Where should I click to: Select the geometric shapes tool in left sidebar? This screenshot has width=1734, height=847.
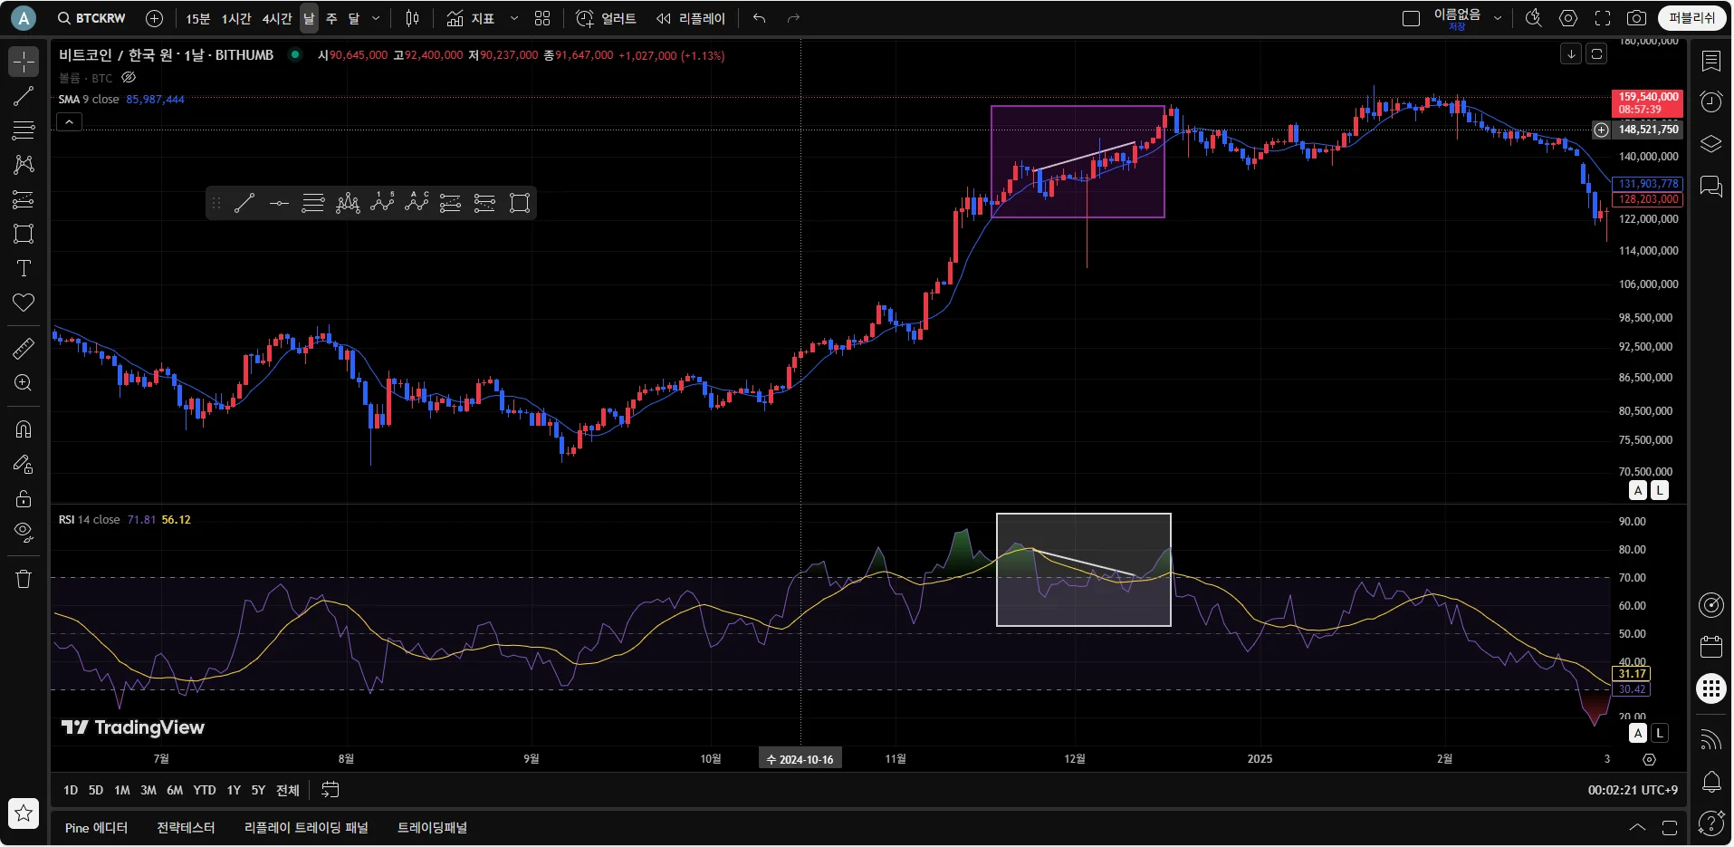(x=24, y=234)
